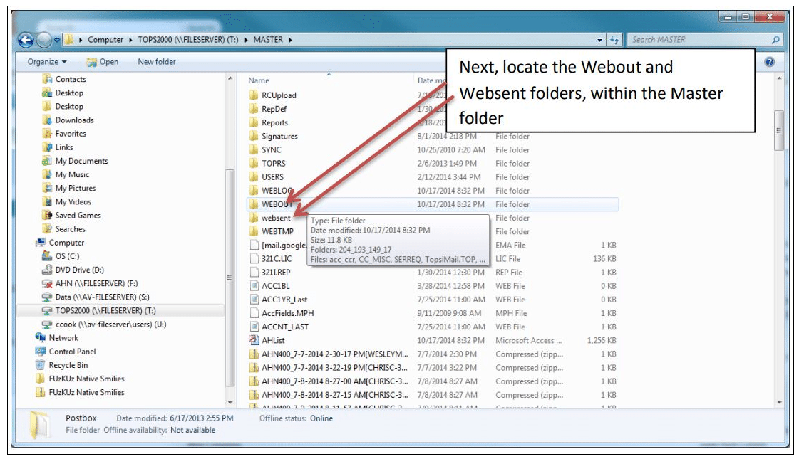799x459 pixels.
Task: Click the Forward navigation arrow button
Action: tap(43, 40)
